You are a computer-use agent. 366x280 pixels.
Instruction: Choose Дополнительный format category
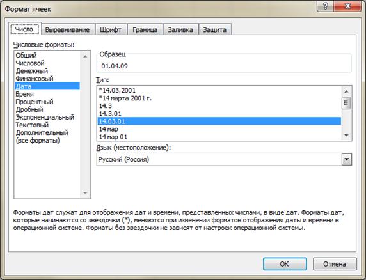click(x=47, y=133)
